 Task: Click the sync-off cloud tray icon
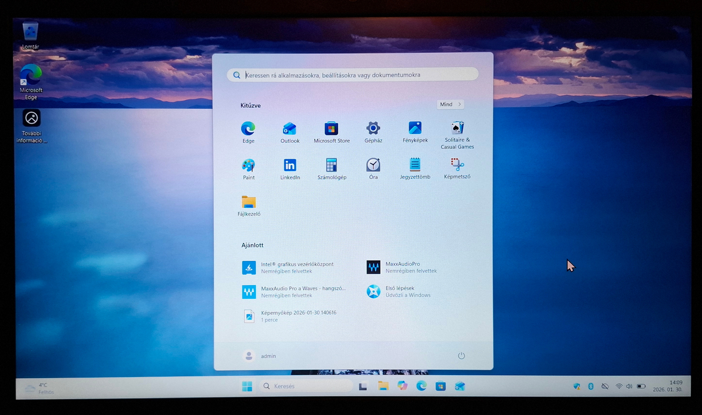[x=605, y=386]
